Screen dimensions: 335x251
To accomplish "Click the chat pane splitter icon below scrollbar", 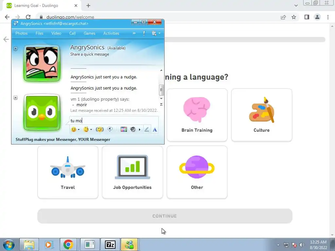I will [x=161, y=104].
